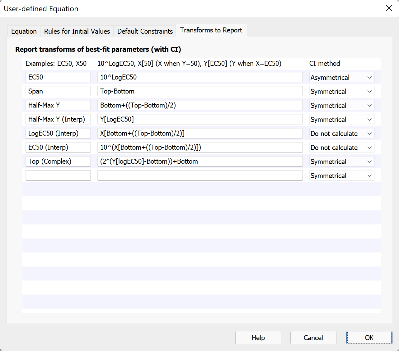Edit the 10^LogEC50 transform expression

coord(200,77)
